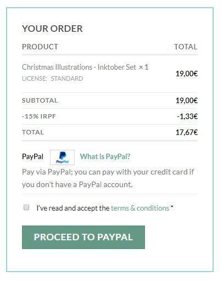Click the product price 19,00€
This screenshot has height=282, width=223.
pos(187,74)
